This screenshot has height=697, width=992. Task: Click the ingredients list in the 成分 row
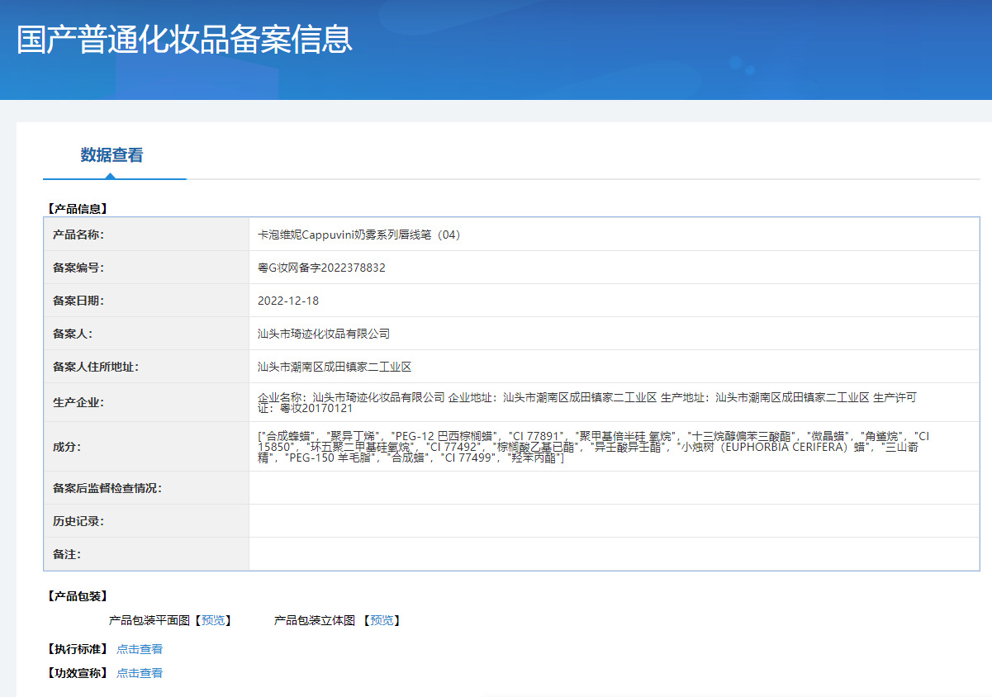click(593, 447)
